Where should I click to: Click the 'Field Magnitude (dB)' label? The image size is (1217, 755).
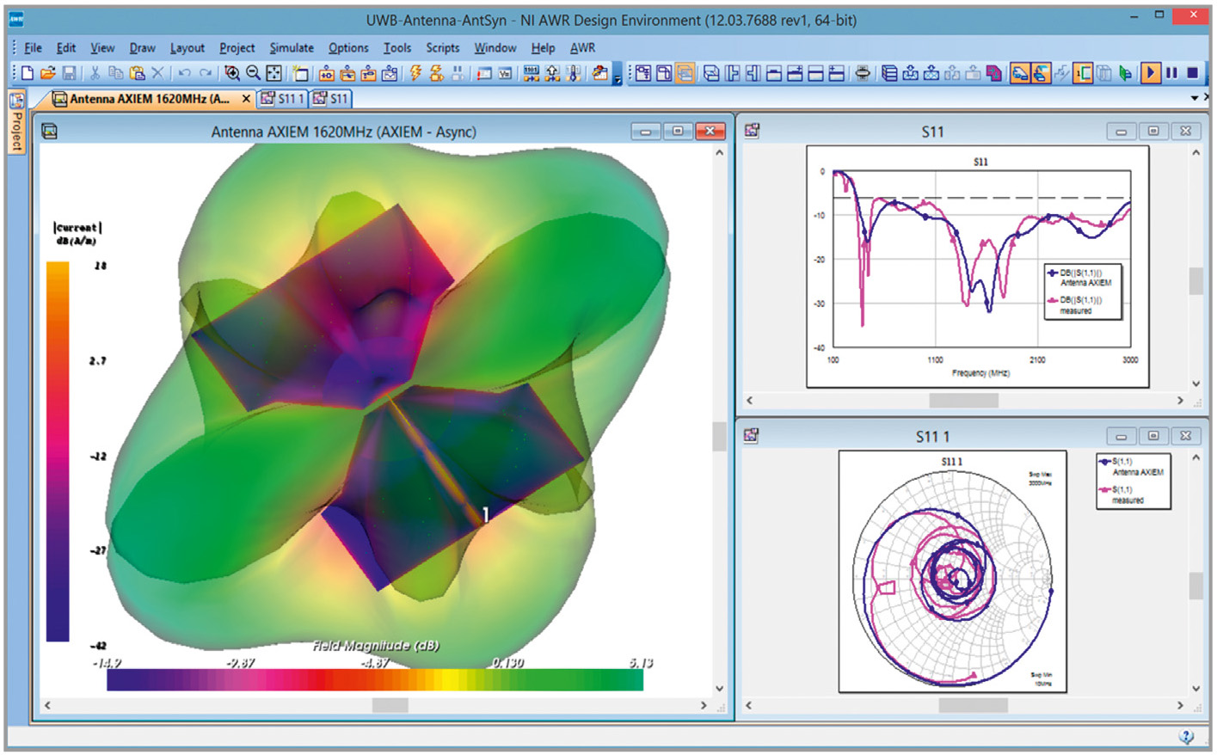[375, 646]
